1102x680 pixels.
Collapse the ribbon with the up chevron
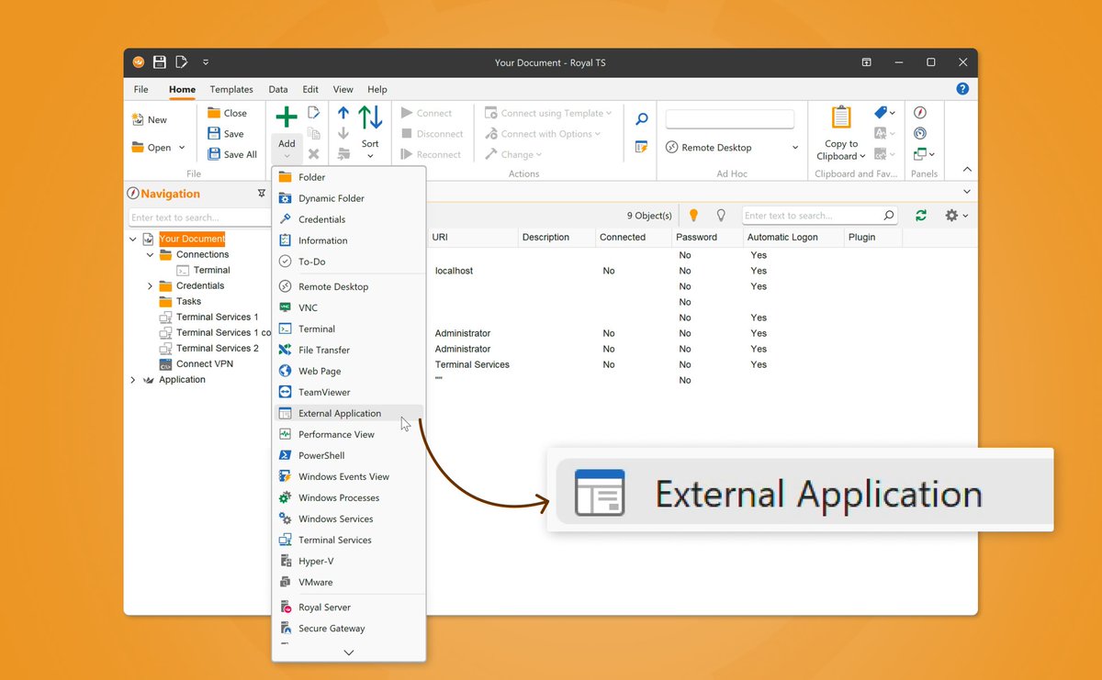(x=966, y=170)
